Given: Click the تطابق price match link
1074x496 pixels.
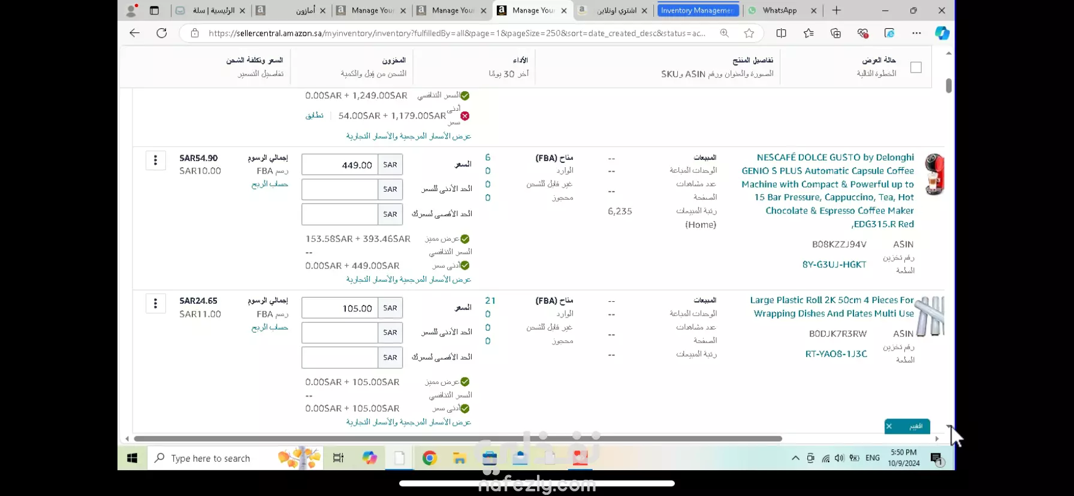Looking at the screenshot, I should pyautogui.click(x=314, y=115).
